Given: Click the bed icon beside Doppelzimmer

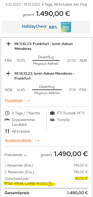Looking at the screenshot, I should coord(7,120).
